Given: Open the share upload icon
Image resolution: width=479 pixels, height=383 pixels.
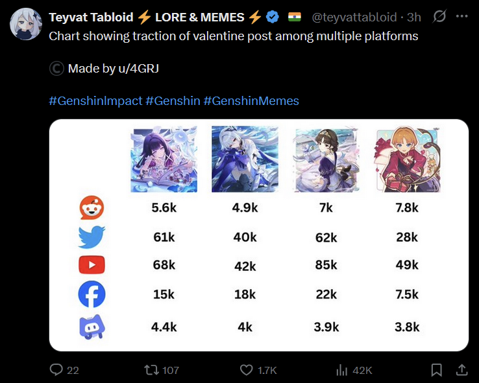Looking at the screenshot, I should [x=462, y=369].
